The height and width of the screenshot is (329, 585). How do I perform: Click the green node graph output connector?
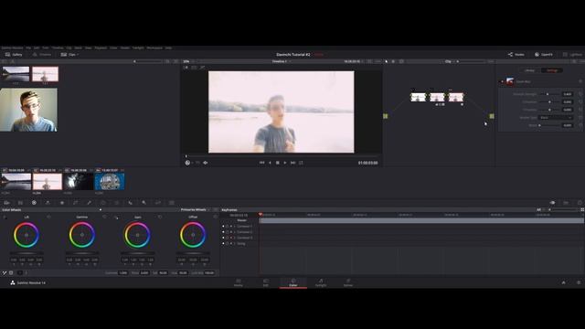pyautogui.click(x=492, y=116)
